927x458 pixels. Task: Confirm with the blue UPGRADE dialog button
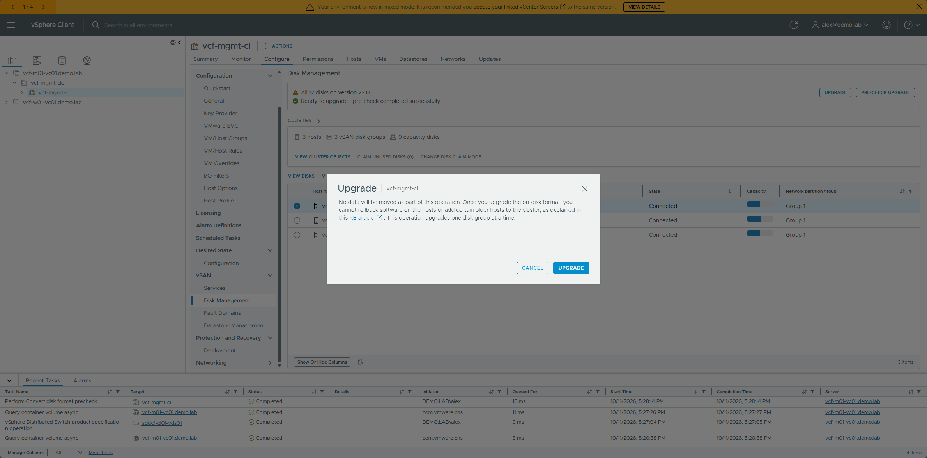(x=571, y=268)
